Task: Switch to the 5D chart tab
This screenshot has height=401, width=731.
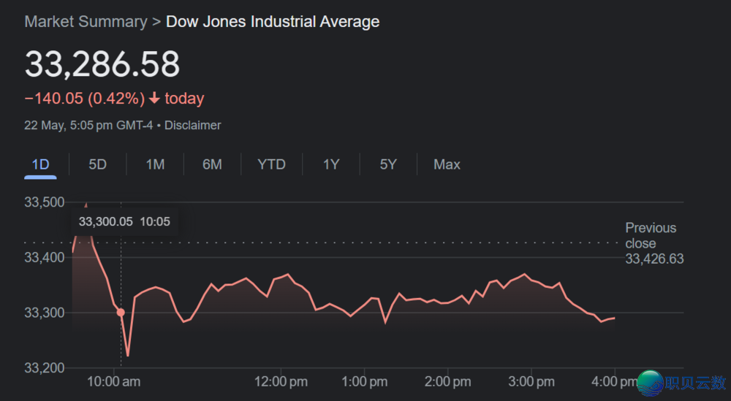Action: [97, 164]
